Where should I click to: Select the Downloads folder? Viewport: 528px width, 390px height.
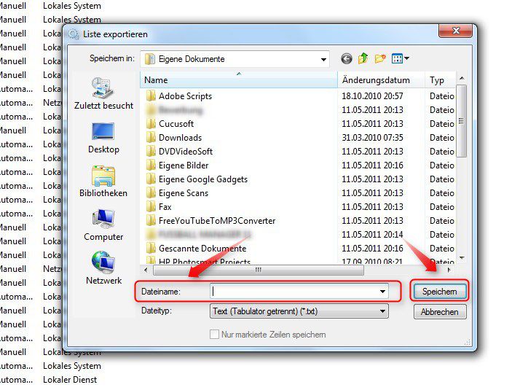(174, 138)
